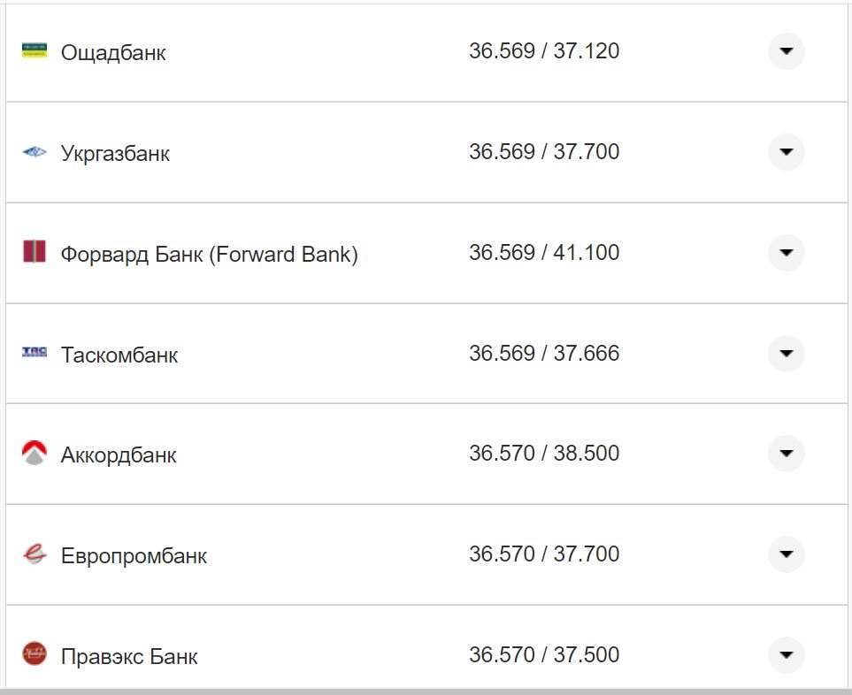Open the Правэкс Банк page link
Screen dimensions: 852x695
coord(129,657)
